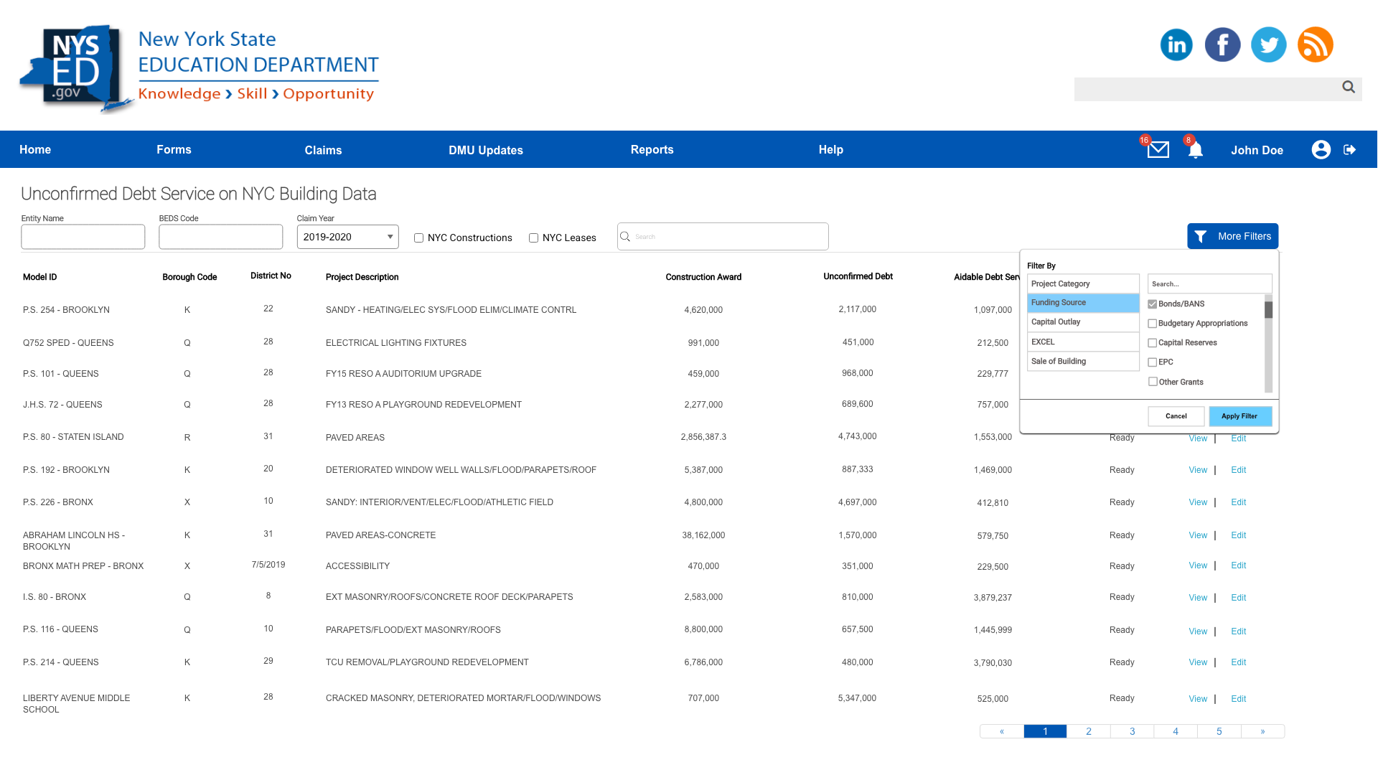
Task: Open the Reports menu
Action: (x=652, y=149)
